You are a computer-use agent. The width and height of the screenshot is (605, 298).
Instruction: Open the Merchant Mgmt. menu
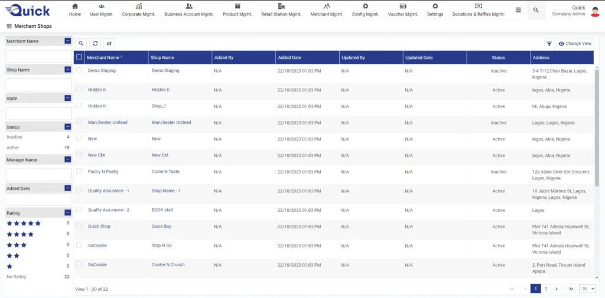(x=327, y=10)
